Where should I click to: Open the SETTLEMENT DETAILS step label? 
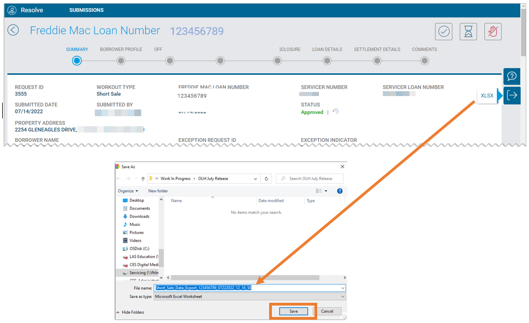click(377, 49)
